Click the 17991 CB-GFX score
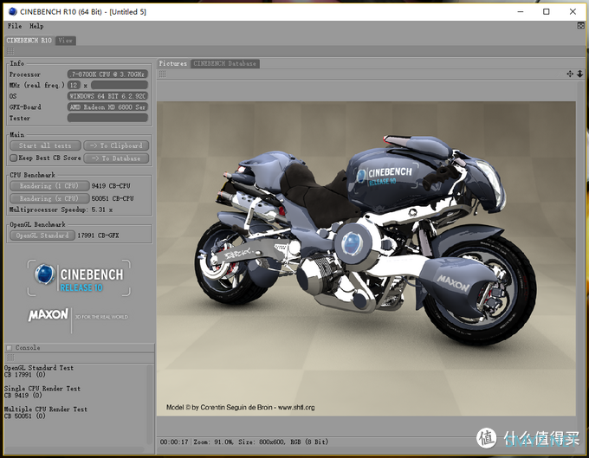589x458 pixels. [98, 235]
